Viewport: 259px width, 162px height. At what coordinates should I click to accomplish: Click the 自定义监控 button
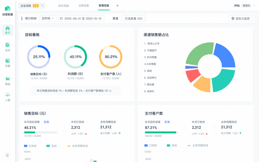[241, 18]
